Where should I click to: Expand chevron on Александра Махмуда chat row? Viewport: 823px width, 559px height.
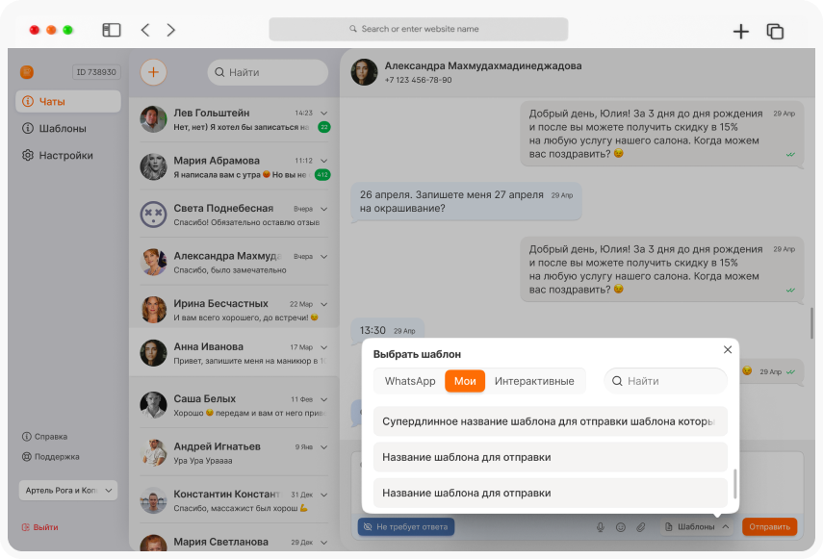click(323, 257)
